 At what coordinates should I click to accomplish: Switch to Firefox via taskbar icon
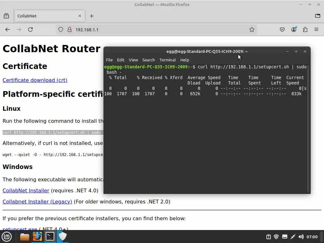[37, 237]
